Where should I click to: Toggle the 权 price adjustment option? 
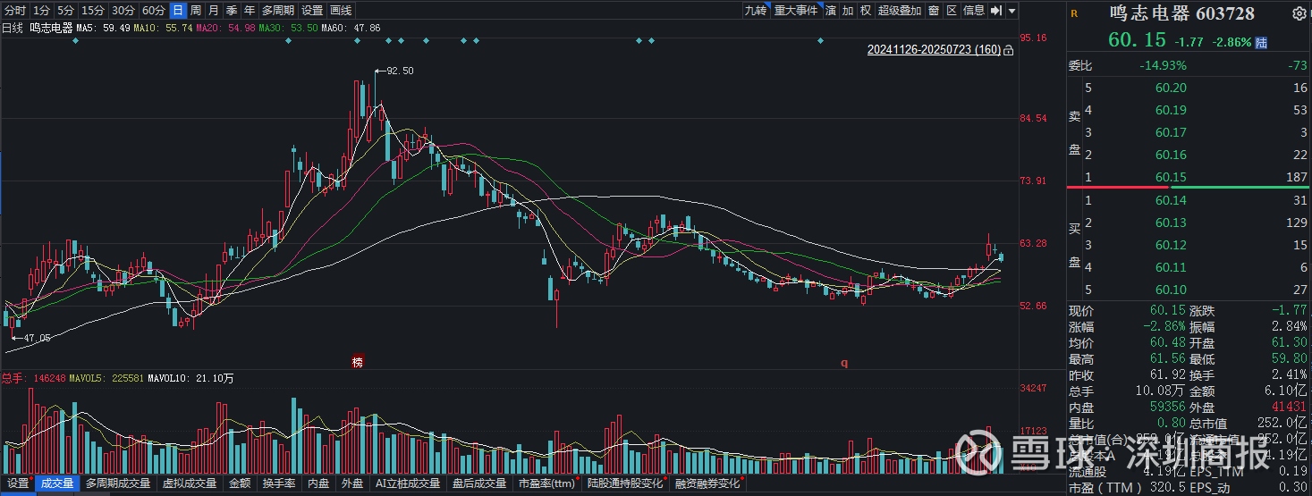pos(865,11)
